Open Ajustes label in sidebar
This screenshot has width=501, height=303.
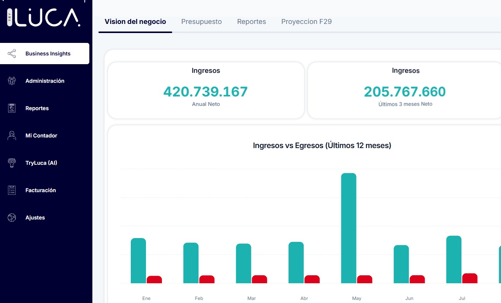point(35,218)
